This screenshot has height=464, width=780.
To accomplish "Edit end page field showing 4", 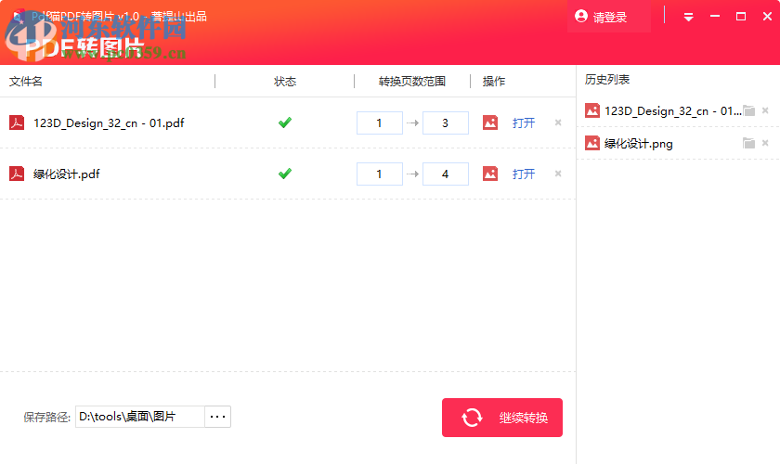I will point(445,174).
